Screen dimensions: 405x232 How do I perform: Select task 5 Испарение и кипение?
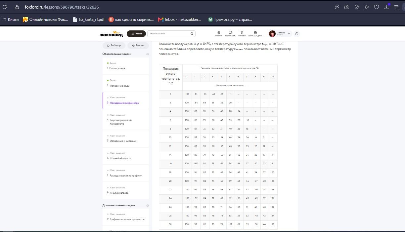point(126,138)
